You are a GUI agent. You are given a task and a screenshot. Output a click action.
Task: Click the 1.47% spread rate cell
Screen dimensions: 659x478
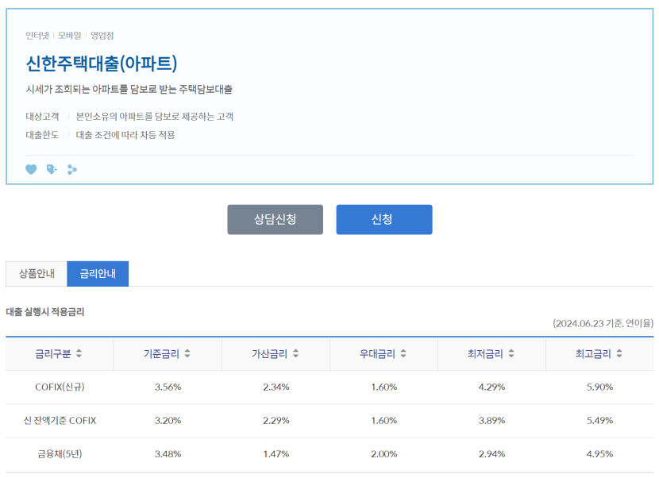pos(276,454)
